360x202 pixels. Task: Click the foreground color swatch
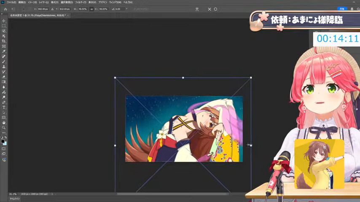[3, 141]
